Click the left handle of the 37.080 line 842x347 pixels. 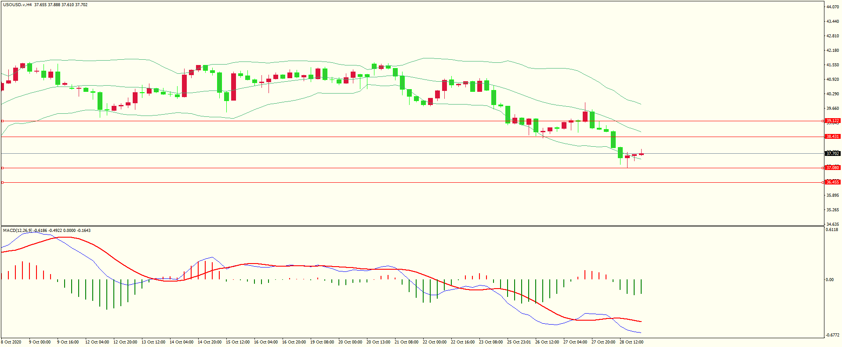[x=2, y=168]
